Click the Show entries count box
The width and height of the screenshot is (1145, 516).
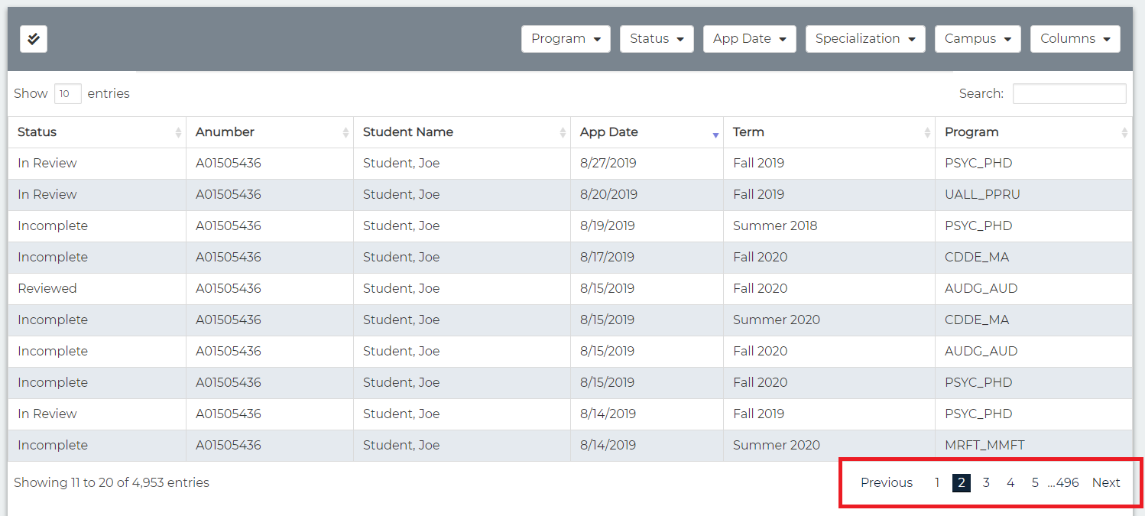point(67,94)
